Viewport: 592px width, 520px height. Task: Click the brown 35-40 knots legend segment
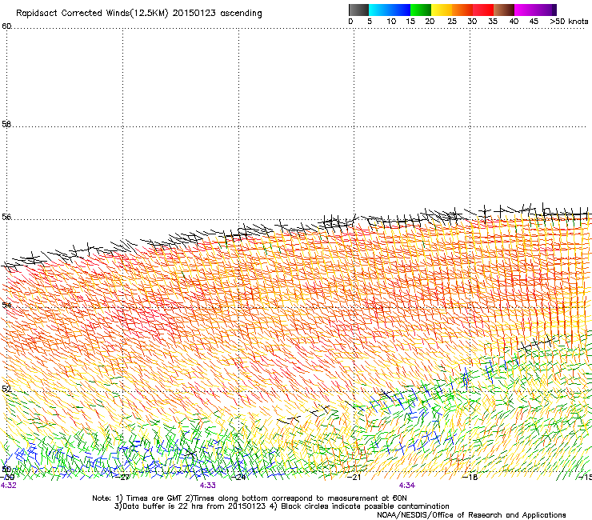tap(504, 10)
